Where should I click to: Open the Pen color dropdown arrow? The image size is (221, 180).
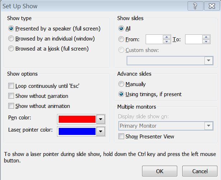point(101,119)
